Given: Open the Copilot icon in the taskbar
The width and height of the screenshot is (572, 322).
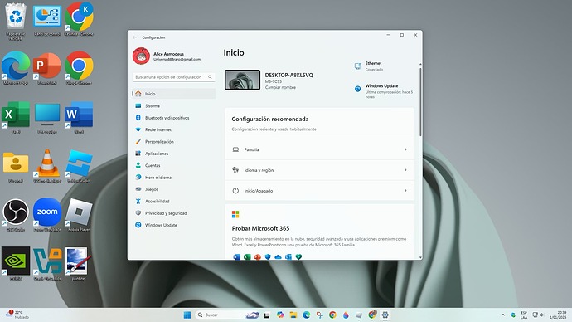Looking at the screenshot, I should (280, 315).
